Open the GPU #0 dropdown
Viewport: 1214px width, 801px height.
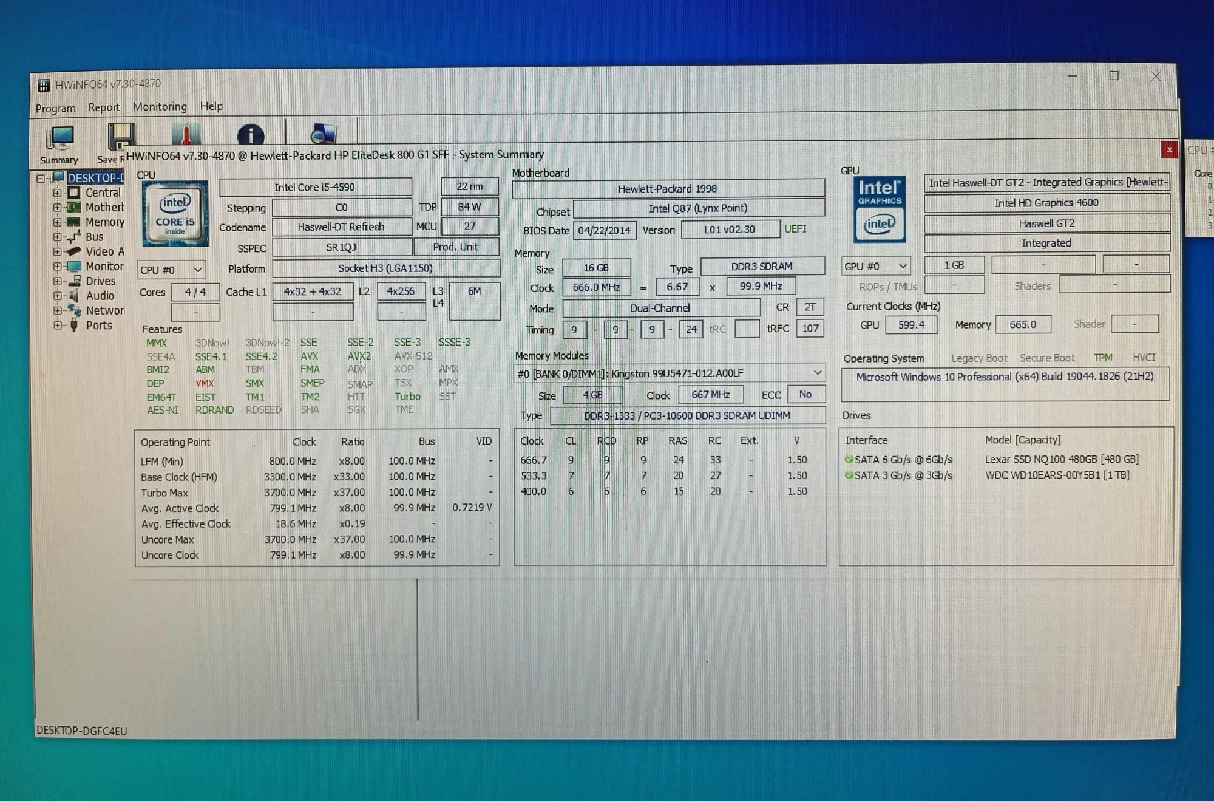point(875,266)
